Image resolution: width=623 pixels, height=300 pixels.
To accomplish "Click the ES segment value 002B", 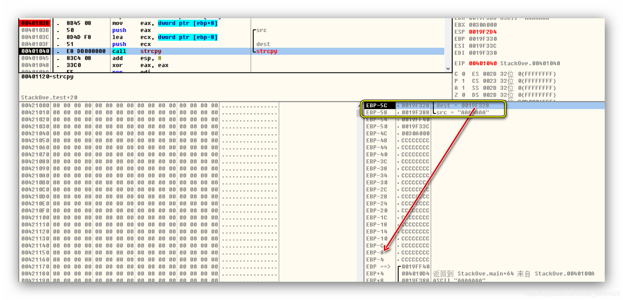I will pyautogui.click(x=489, y=74).
